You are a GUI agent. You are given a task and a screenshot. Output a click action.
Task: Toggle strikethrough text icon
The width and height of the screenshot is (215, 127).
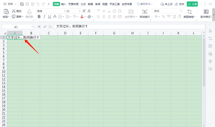coord(55,17)
